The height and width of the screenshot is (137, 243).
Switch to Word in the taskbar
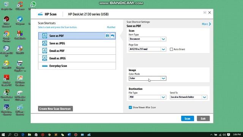(69, 134)
